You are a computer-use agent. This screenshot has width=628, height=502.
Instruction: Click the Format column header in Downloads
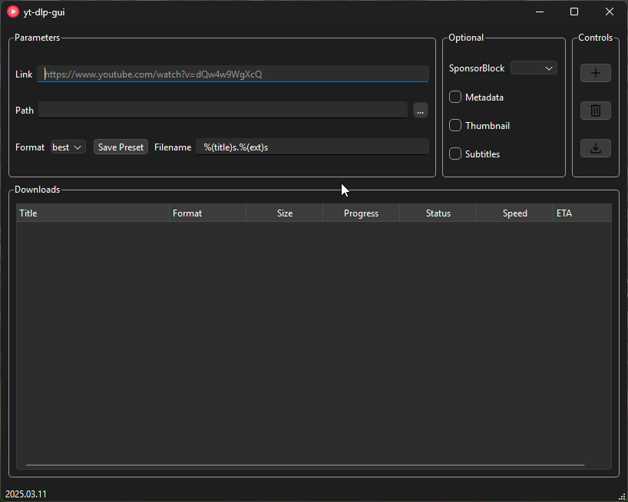coord(207,213)
